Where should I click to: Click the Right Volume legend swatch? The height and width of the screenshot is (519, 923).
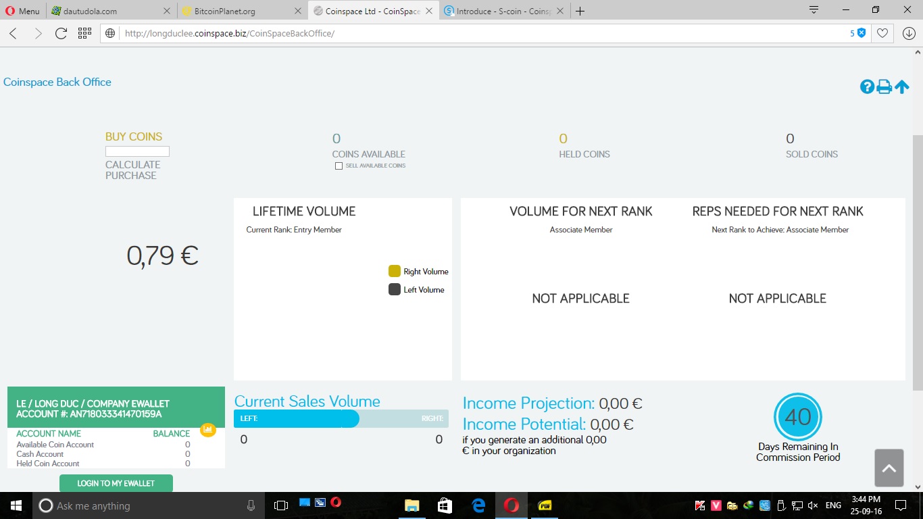395,271
